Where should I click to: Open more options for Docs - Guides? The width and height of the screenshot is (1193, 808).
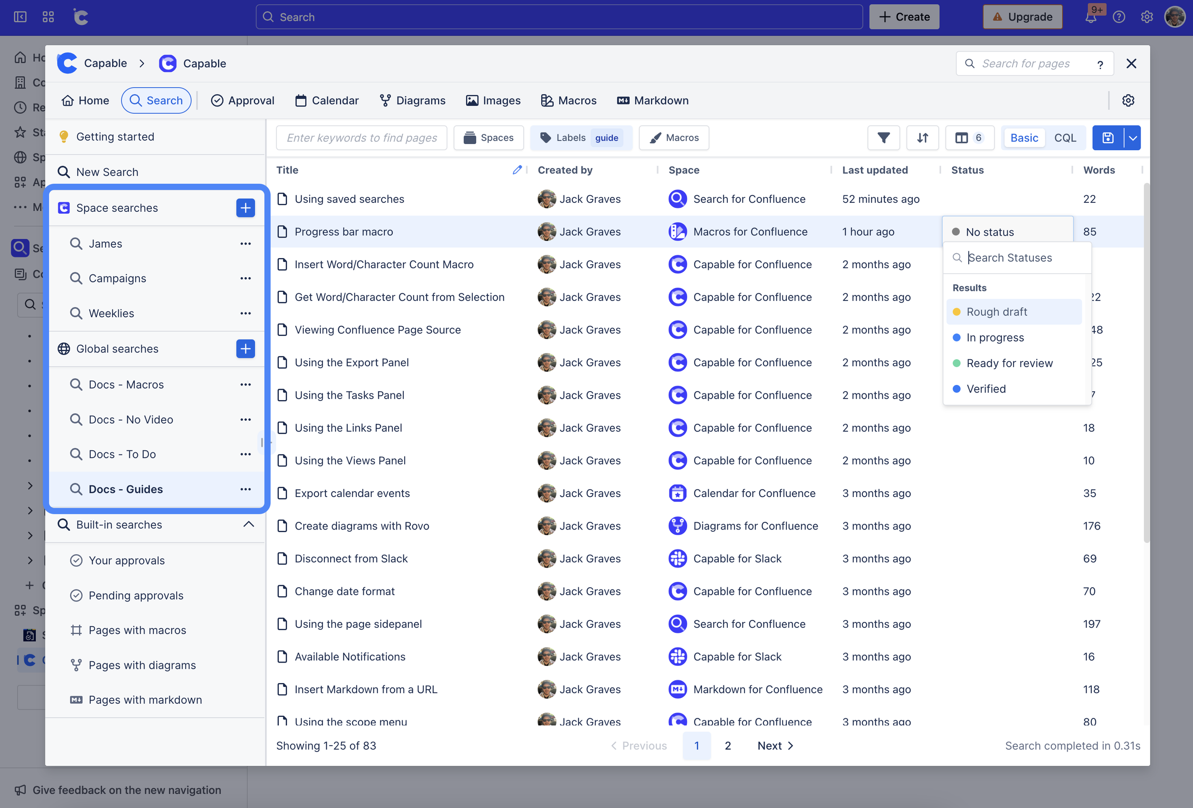pyautogui.click(x=245, y=489)
